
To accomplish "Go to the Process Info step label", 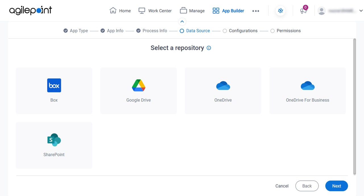I will tap(155, 31).
